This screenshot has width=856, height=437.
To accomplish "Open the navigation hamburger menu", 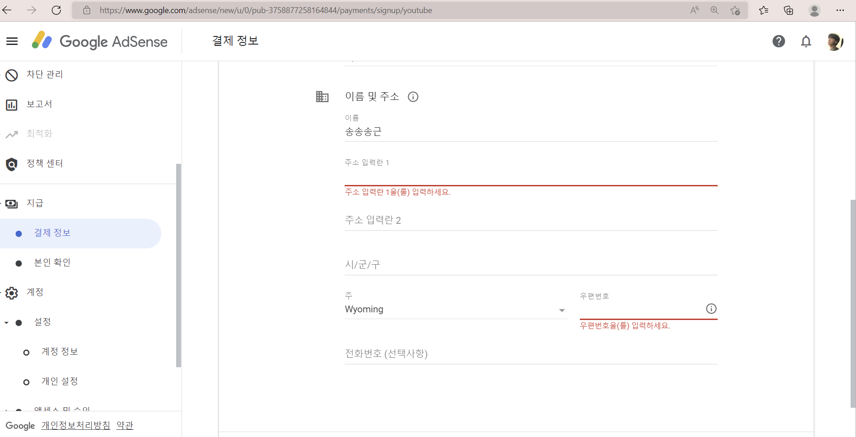I will click(12, 41).
